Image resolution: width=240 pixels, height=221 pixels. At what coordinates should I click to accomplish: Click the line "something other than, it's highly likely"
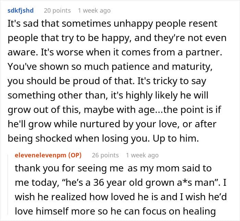tap(108, 95)
